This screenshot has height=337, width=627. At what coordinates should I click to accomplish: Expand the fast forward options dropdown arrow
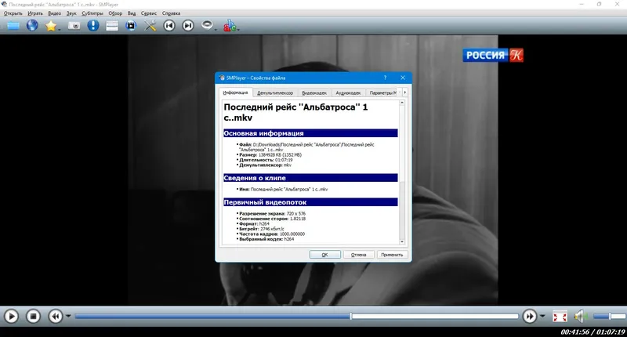click(542, 316)
